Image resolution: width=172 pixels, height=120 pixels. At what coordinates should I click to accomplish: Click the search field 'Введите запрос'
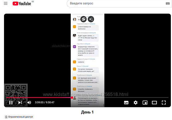(x=115, y=4)
